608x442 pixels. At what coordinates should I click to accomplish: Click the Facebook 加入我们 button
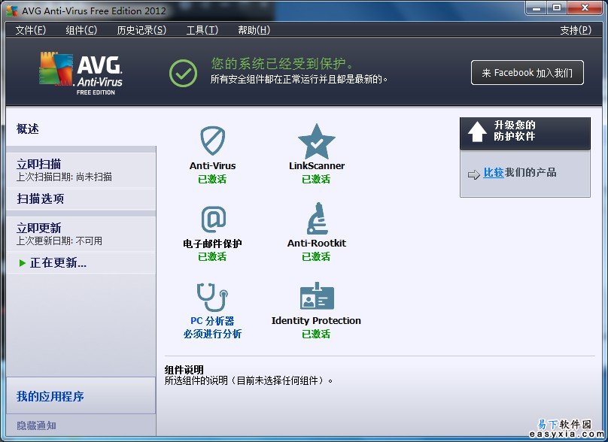point(527,73)
